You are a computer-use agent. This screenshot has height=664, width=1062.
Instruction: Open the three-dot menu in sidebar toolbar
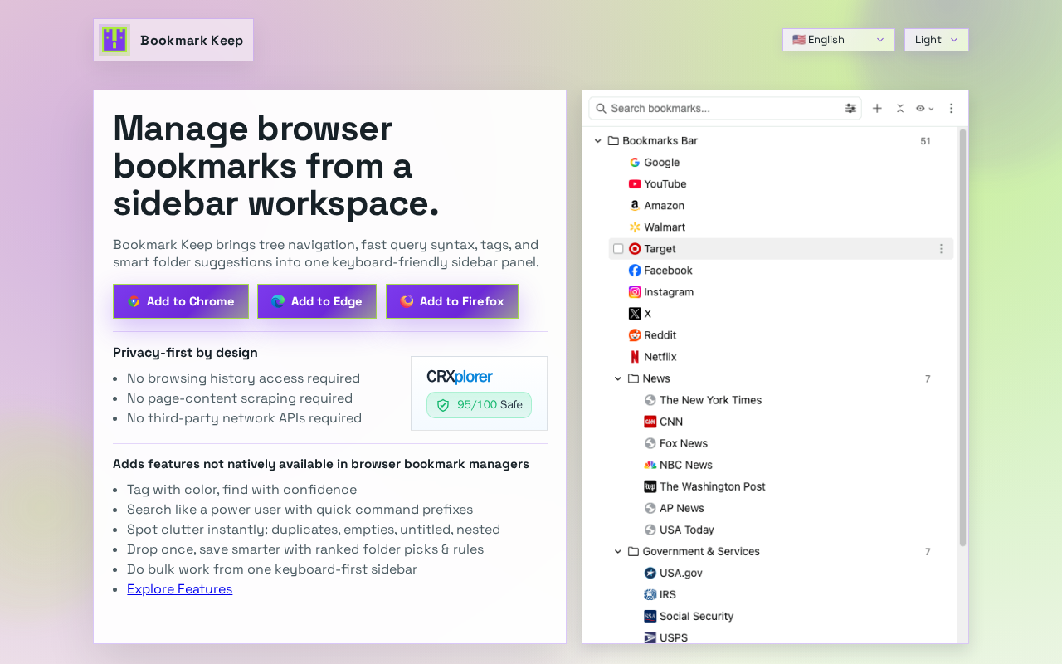[x=952, y=108]
